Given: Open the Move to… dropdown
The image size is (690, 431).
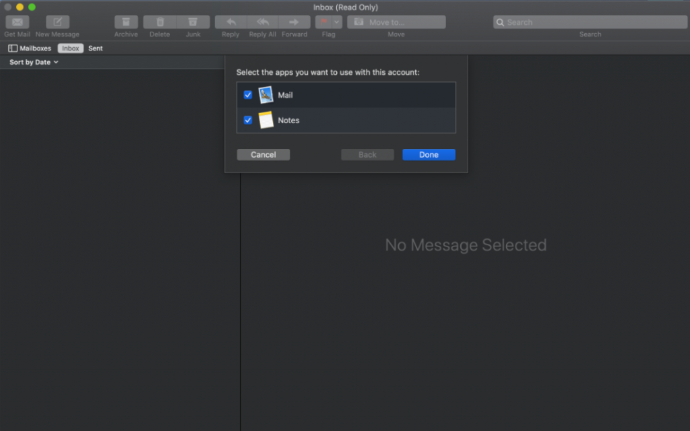Looking at the screenshot, I should click(396, 22).
